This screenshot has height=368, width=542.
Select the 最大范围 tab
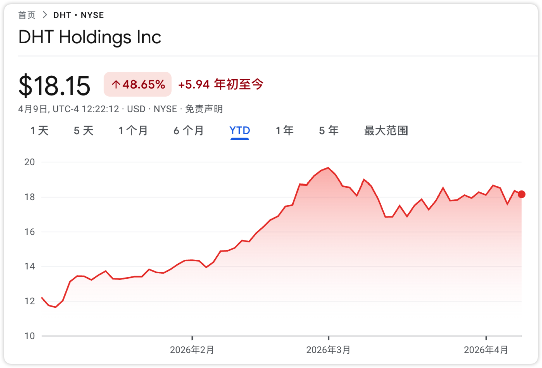[x=386, y=131]
